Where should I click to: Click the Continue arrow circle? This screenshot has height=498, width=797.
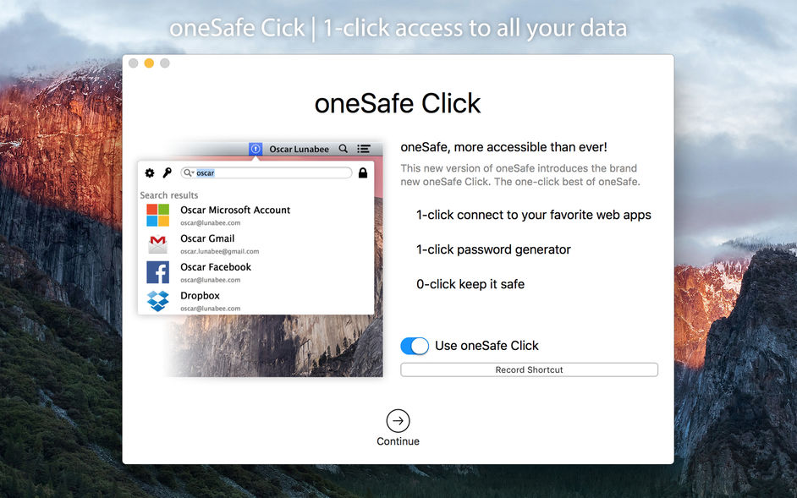398,421
